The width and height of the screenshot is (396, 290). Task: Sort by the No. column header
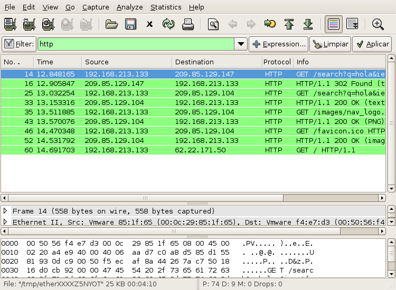(17, 62)
